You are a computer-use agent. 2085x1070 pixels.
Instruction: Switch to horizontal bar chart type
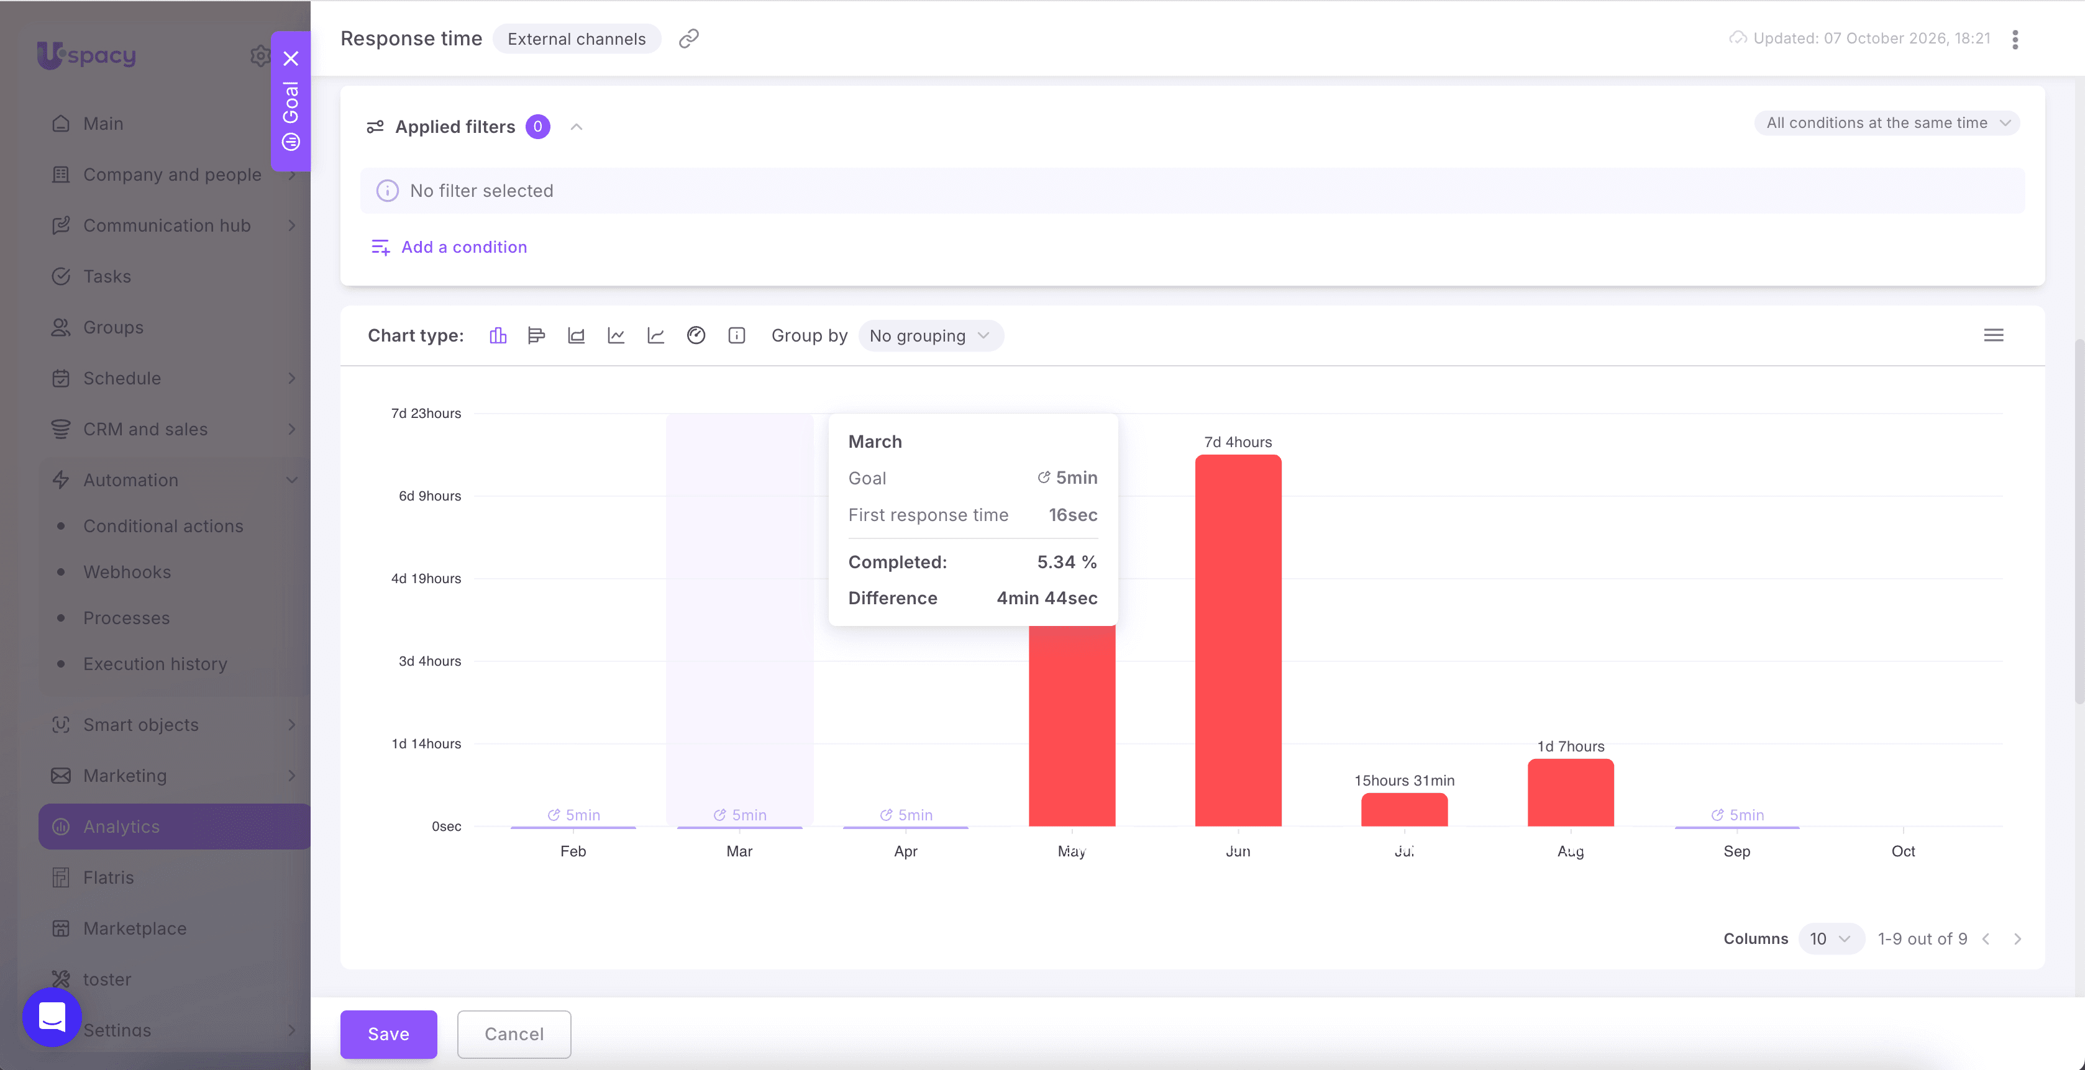click(x=536, y=335)
